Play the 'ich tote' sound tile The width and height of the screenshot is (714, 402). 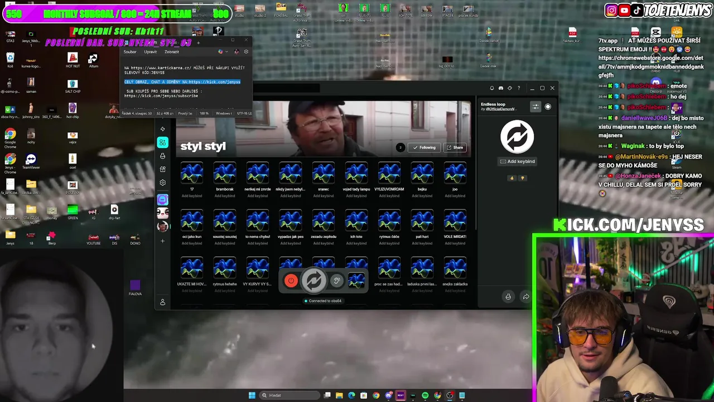356,221
